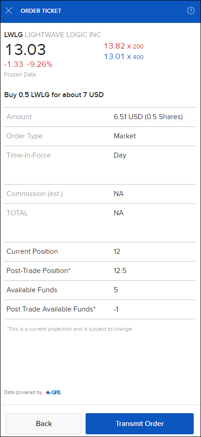Click the TOTAL row
Screen dimensions: 201x437
(x=100, y=213)
